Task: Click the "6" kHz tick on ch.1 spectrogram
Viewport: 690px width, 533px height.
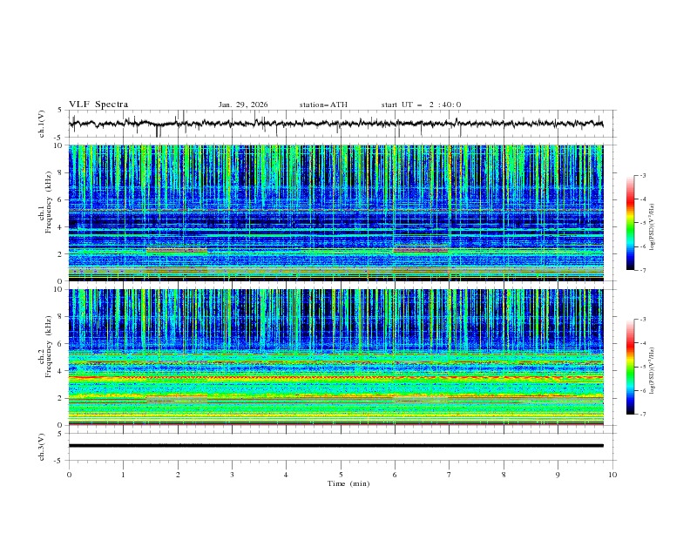Action: coord(62,200)
